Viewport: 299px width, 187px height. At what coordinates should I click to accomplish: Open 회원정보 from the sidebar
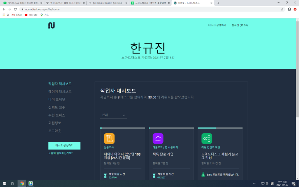55,123
